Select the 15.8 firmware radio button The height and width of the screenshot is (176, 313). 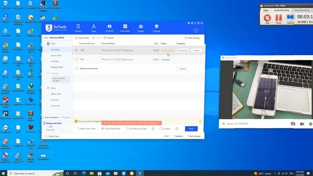(x=76, y=50)
